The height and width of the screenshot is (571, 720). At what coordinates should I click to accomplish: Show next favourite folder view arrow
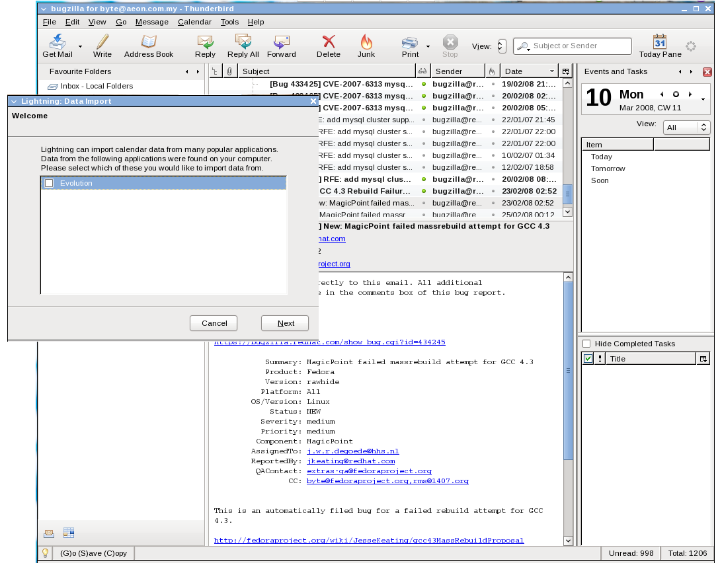[x=198, y=71]
